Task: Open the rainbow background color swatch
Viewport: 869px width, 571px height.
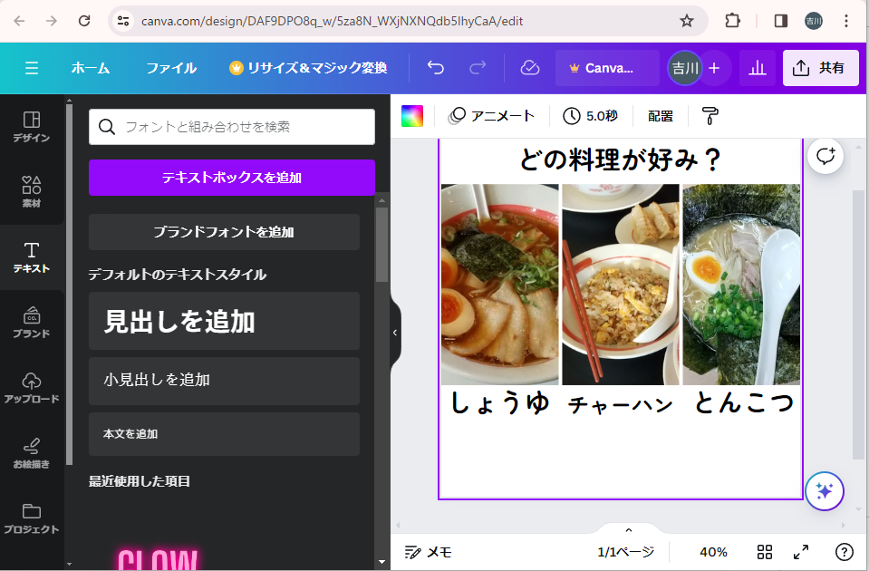Action: (412, 115)
